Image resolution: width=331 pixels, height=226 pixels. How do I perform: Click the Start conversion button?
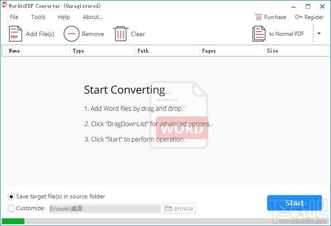point(294,203)
